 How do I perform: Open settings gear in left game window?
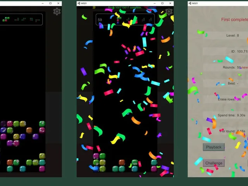(x=57, y=11)
